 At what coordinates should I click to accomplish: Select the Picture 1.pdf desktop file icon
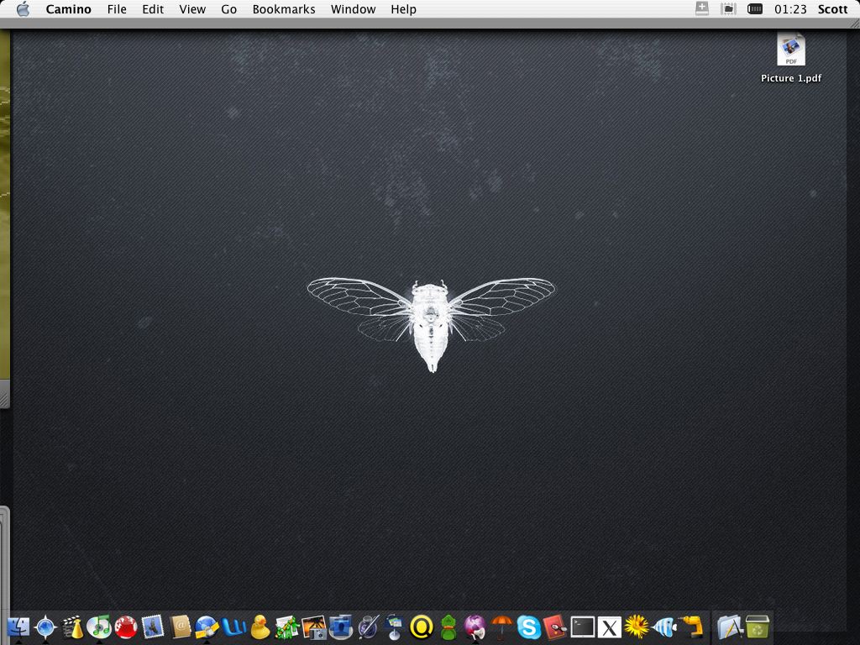791,50
